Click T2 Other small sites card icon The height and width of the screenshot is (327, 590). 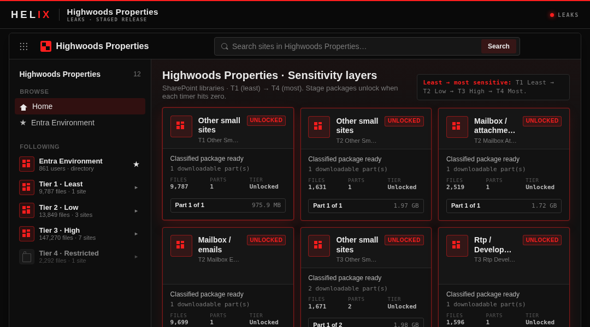coord(318,127)
